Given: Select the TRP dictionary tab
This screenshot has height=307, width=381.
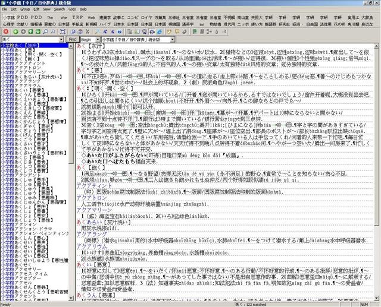Looking at the screenshot, I should (x=78, y=18).
